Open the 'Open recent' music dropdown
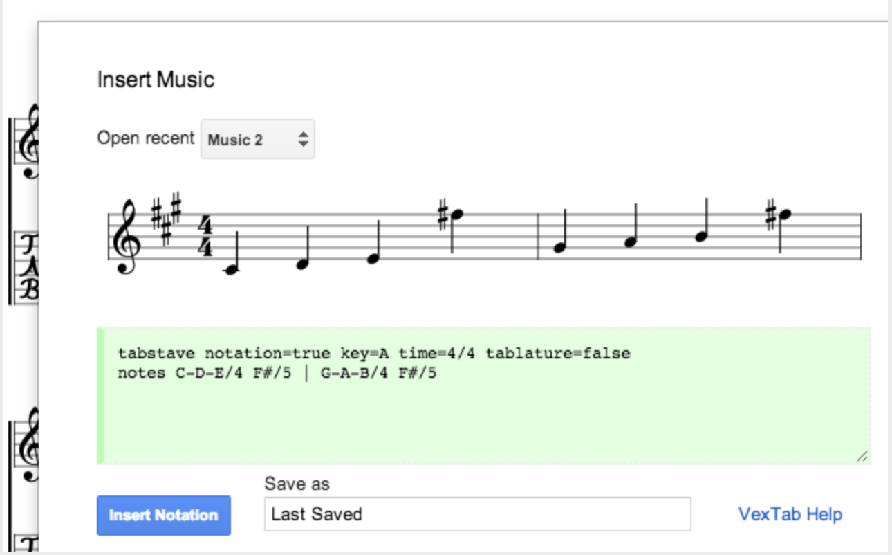The image size is (892, 555). point(257,138)
